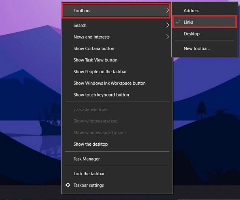This screenshot has width=240, height=200.
Task: Toggle Show People on the taskbar
Action: [x=117, y=72]
